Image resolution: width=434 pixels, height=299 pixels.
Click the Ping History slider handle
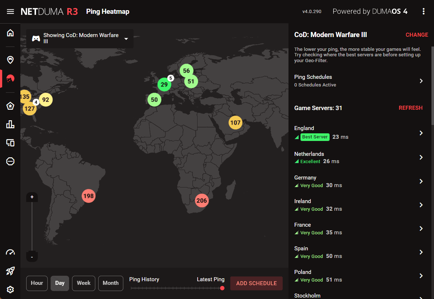(222, 288)
